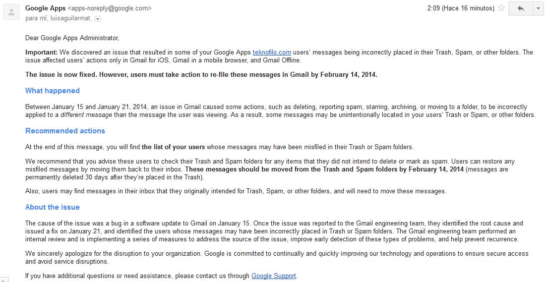Click the 'What happened' heading
Image resolution: width=546 pixels, height=282 pixels.
coord(53,91)
